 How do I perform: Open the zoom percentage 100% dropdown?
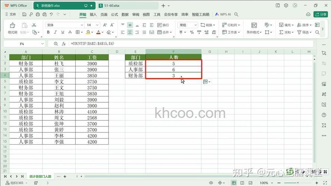(272, 183)
